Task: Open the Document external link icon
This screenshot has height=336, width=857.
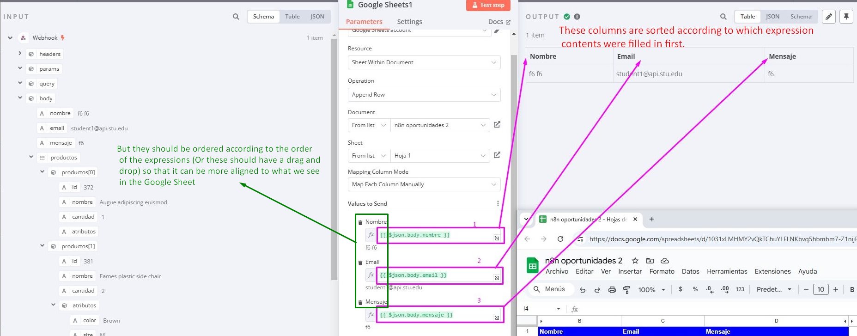Action: pos(497,125)
